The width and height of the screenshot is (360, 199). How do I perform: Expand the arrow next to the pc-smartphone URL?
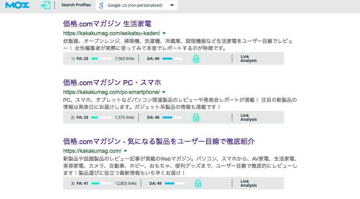click(164, 92)
